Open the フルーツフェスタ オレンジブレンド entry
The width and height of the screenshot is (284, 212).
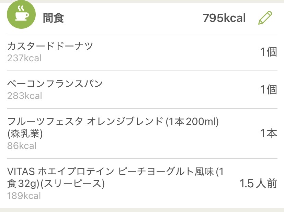point(85,121)
